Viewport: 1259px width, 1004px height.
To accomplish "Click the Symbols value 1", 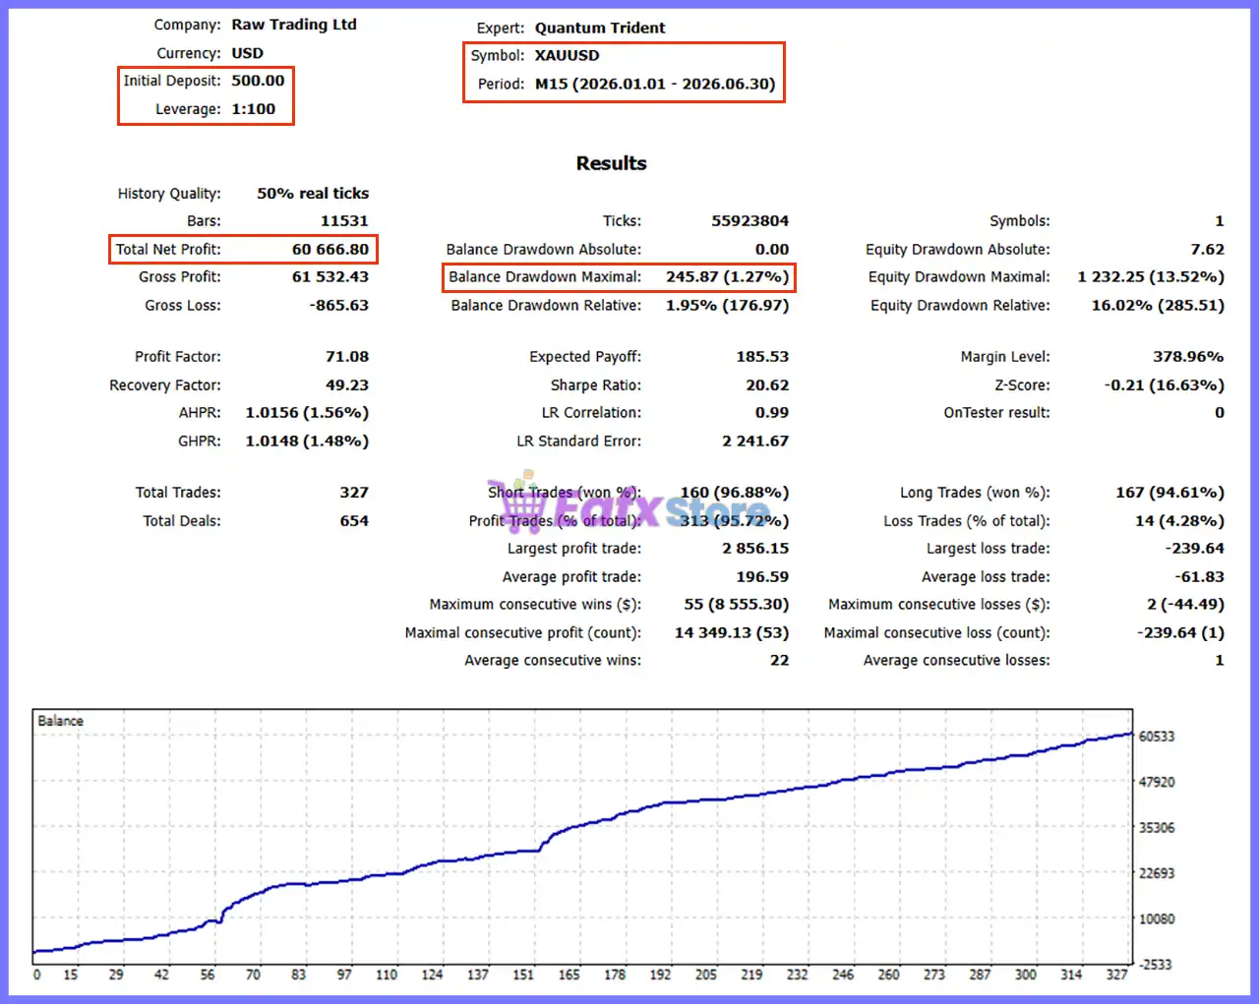I will click(x=1220, y=221).
